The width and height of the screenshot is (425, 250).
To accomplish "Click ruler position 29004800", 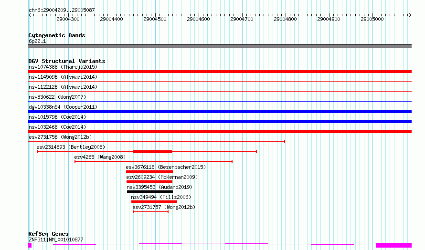I will coord(285,19).
